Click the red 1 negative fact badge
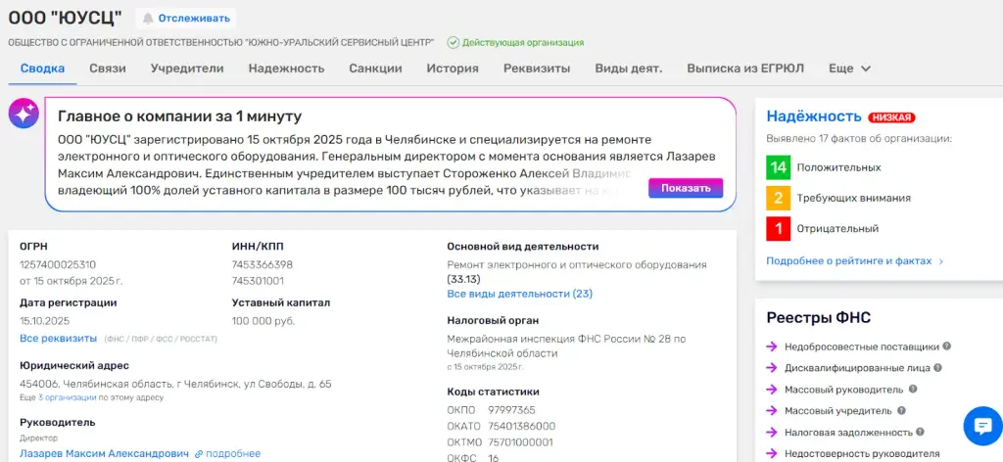1003x462 pixels. (778, 229)
